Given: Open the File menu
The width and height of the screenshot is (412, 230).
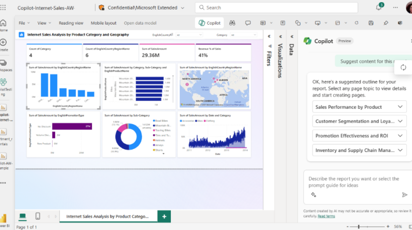Looking at the screenshot, I should (24, 23).
